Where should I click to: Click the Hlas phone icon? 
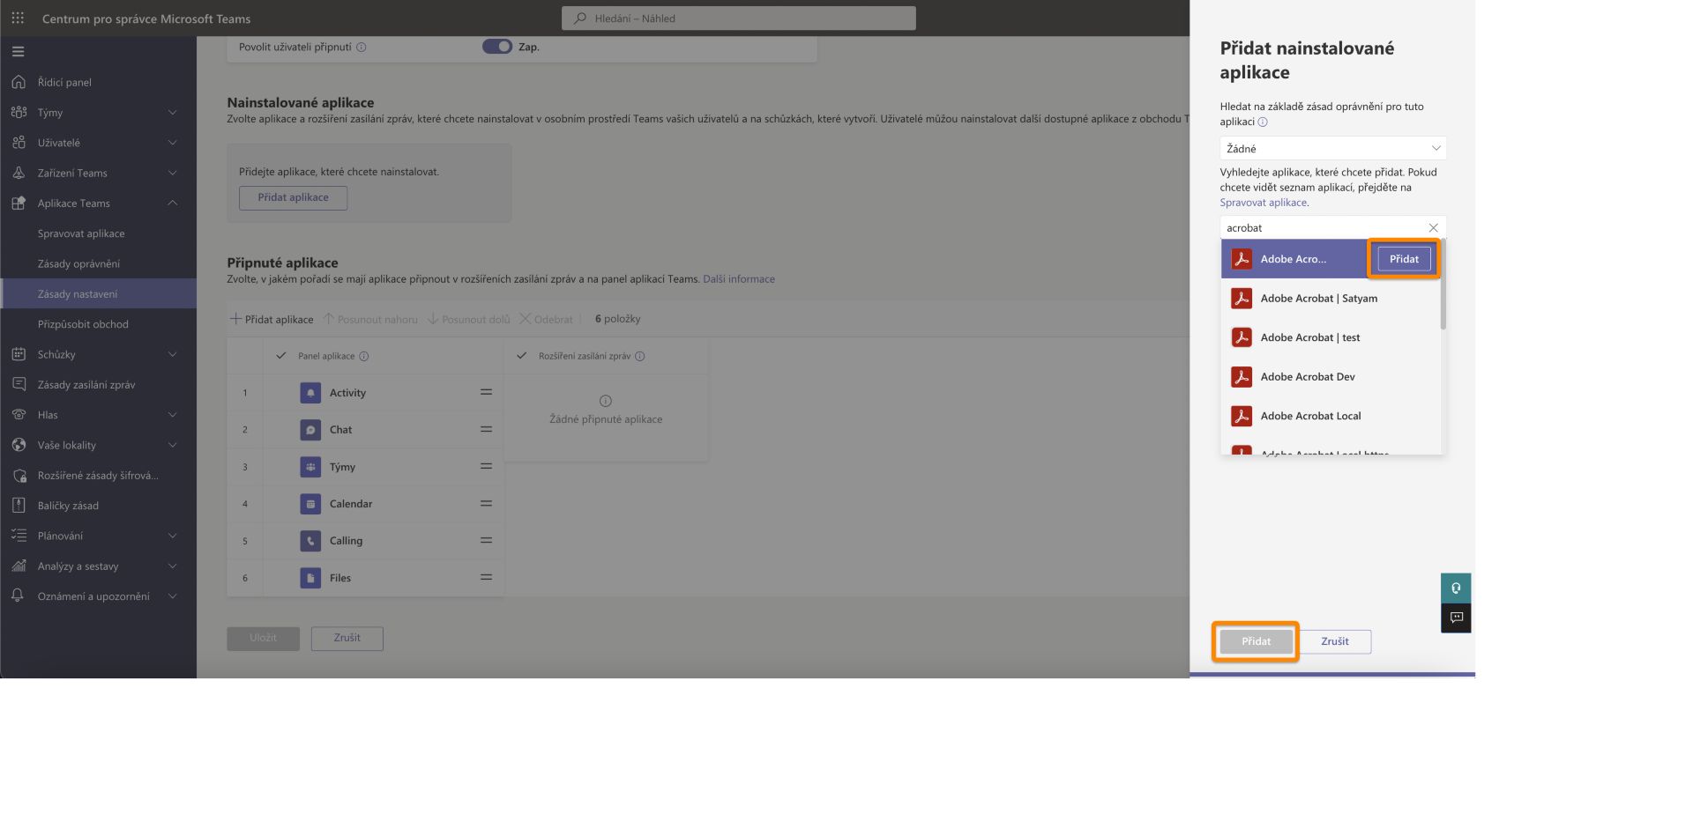point(19,414)
